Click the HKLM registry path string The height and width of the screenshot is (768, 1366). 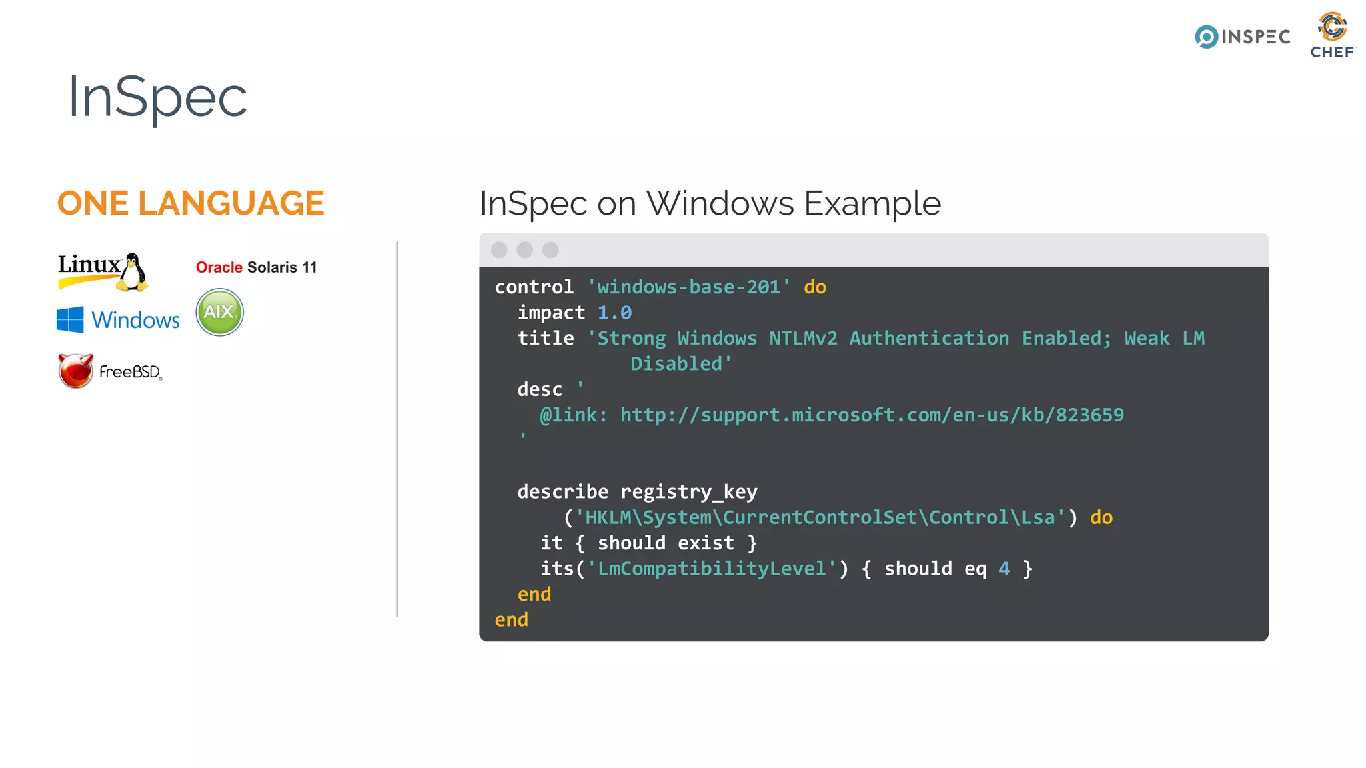[820, 518]
